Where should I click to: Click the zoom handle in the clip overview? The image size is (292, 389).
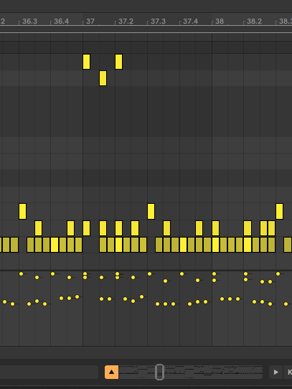click(x=159, y=372)
